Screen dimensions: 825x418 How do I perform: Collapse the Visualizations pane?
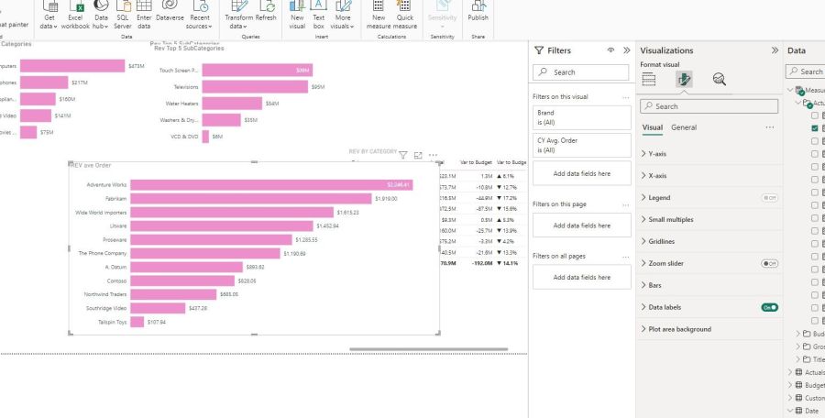[775, 50]
